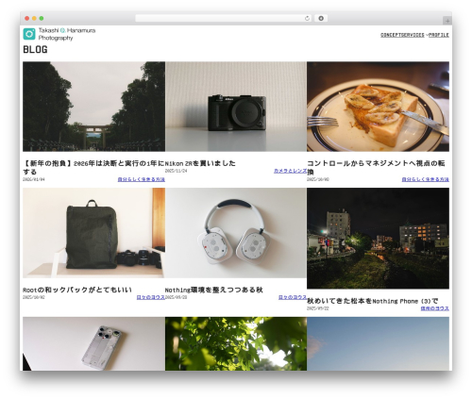Screen dimensions: 472x399
Task: Expand the chevron next to SERVICES
Action: (427, 35)
